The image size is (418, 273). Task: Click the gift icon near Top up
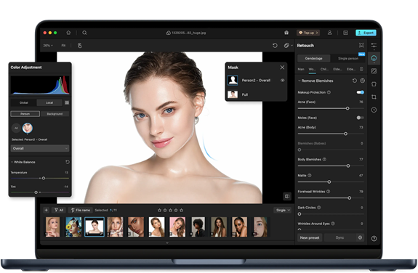point(286,33)
